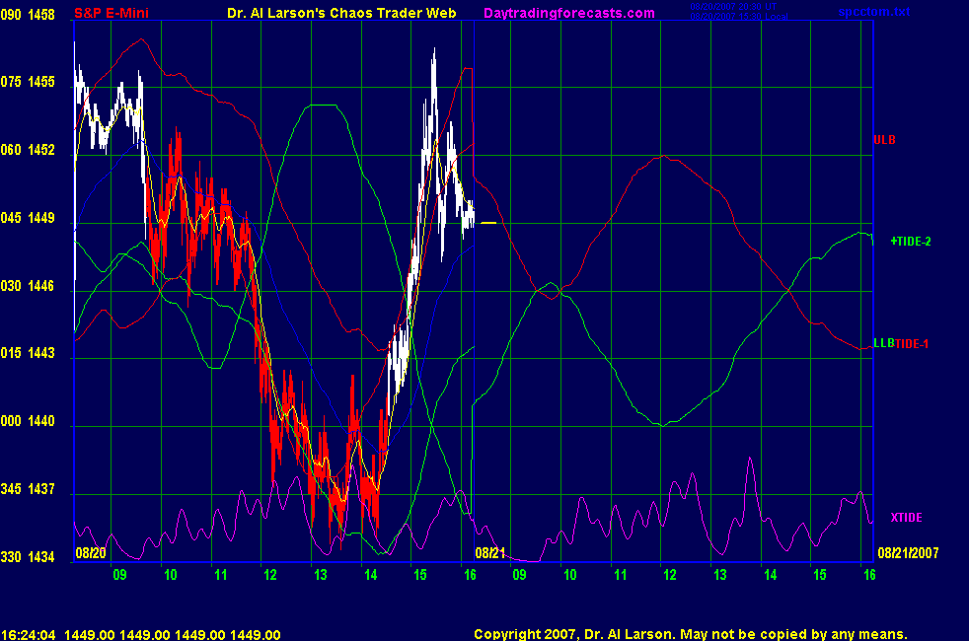Select the magenta XTIDE legend label
This screenshot has height=641, width=969.
coord(906,517)
